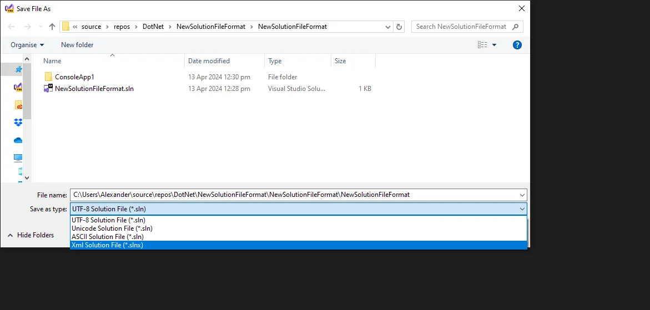Click ConsoleApp1 folder icon
The width and height of the screenshot is (650, 310).
coord(48,77)
